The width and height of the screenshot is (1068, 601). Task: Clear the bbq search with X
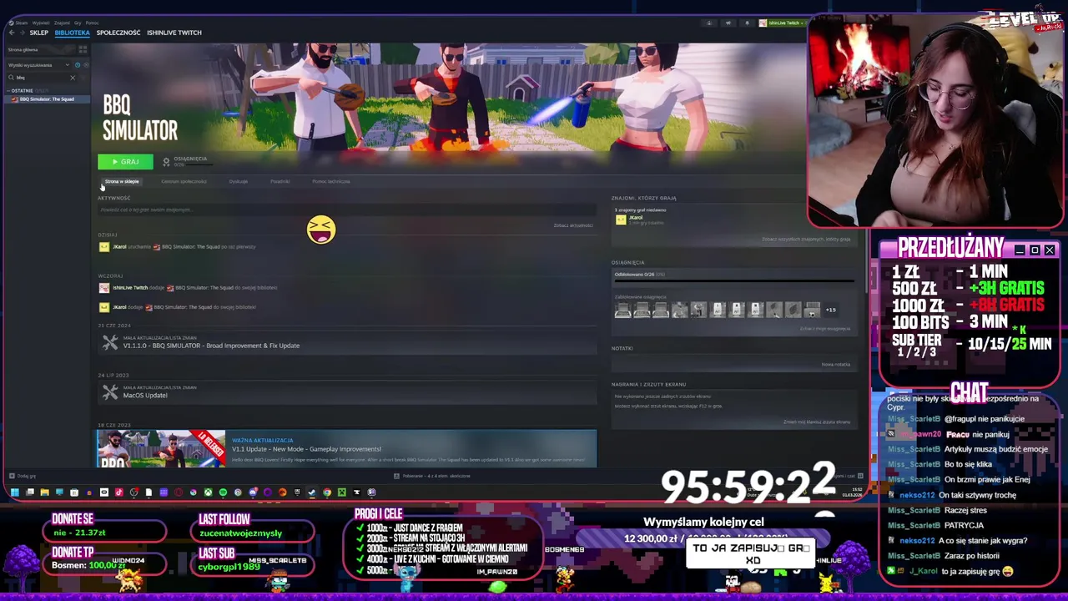click(72, 78)
